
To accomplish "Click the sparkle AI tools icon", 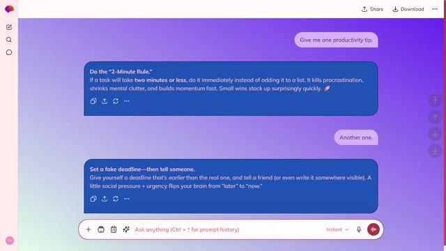I will click(x=126, y=229).
